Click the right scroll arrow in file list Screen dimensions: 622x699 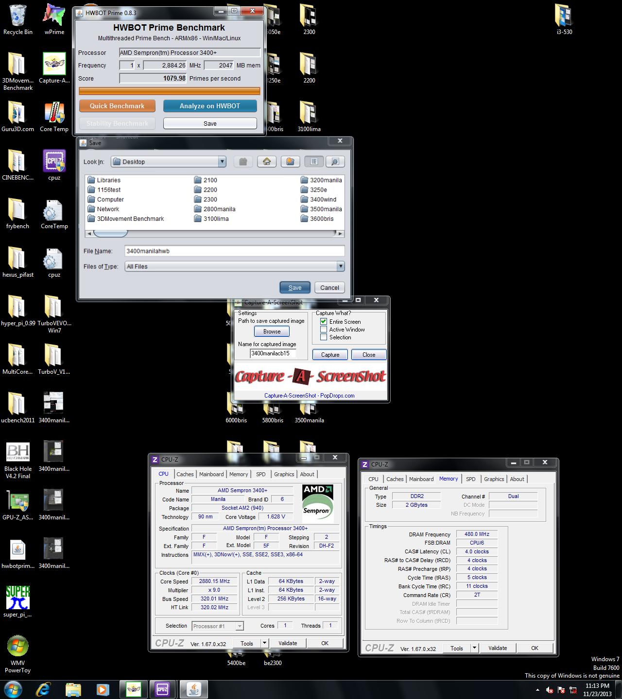coord(341,233)
